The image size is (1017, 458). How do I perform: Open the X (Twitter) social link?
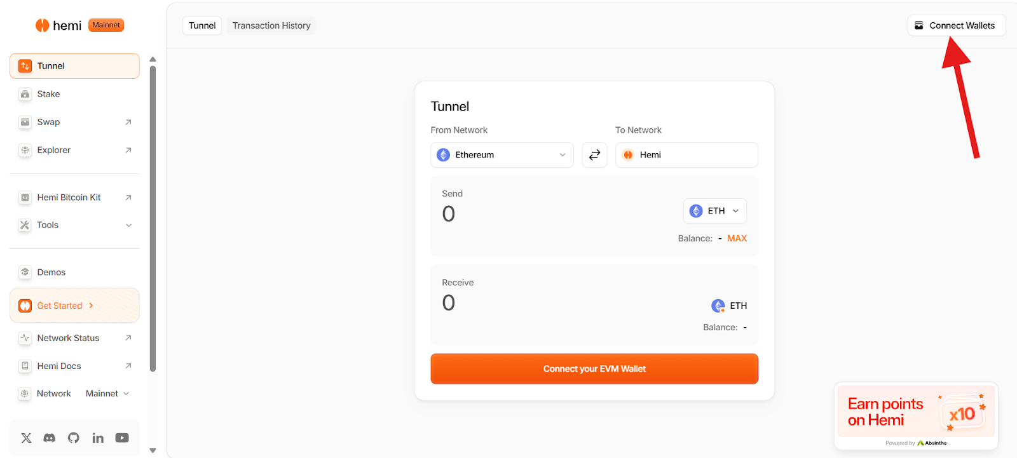[x=26, y=438]
